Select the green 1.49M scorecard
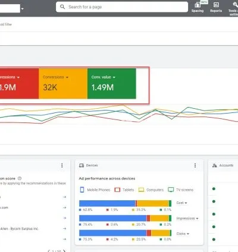 point(112,83)
